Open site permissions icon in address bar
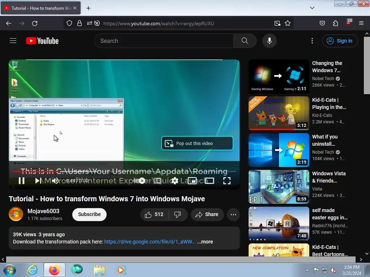Viewport: 370px width, 277px height. click(90, 23)
